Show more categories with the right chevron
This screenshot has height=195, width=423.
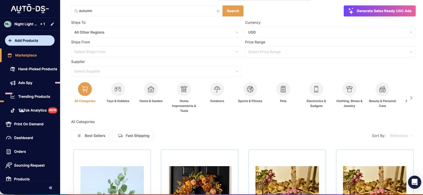(411, 97)
